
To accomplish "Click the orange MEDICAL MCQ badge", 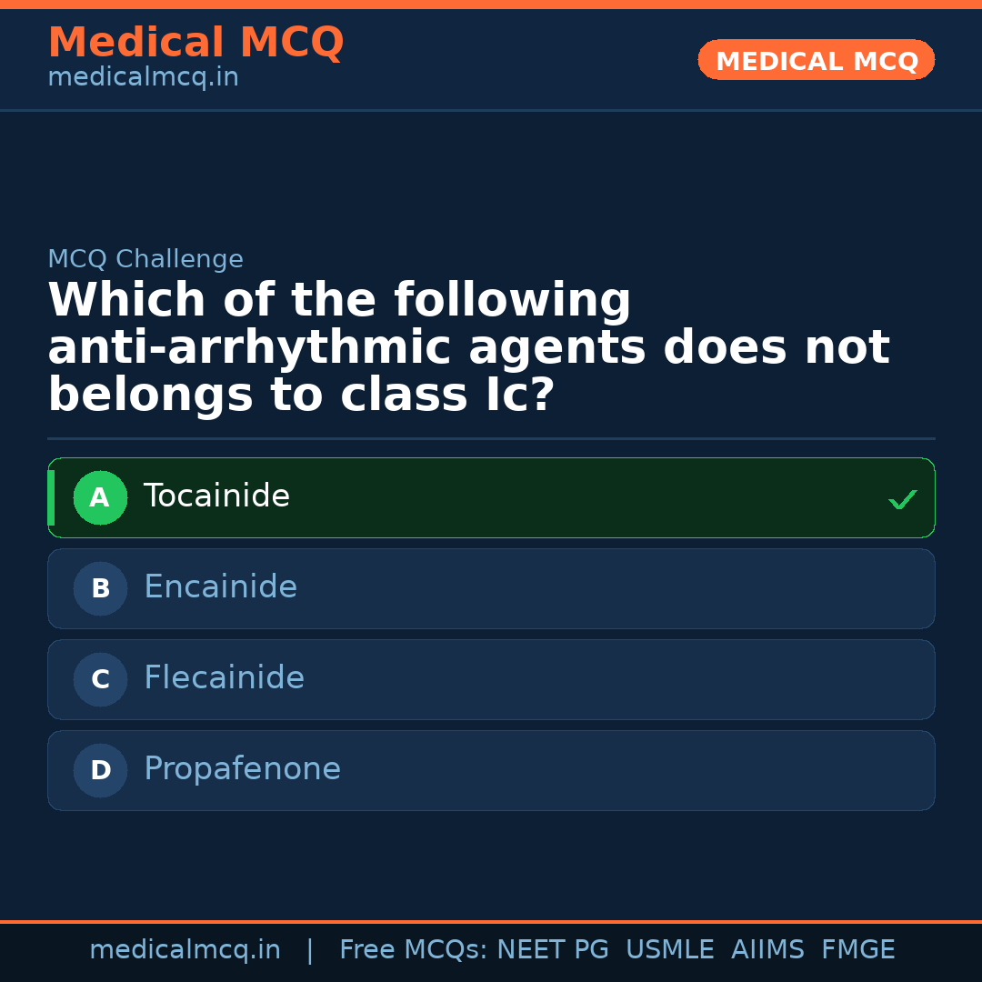I will click(817, 61).
